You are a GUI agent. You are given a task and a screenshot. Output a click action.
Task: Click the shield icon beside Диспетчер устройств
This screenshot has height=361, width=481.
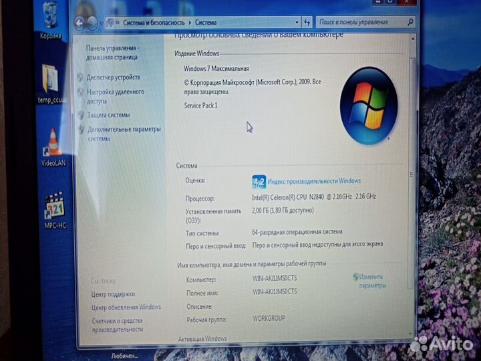coord(80,78)
